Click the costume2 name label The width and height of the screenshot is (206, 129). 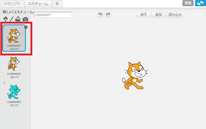14,74
